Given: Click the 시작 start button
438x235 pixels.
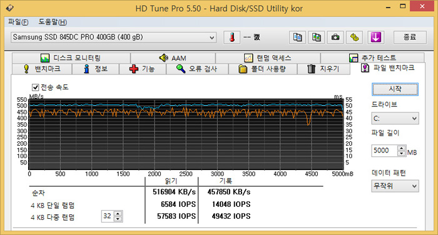Looking at the screenshot, I should (395, 89).
